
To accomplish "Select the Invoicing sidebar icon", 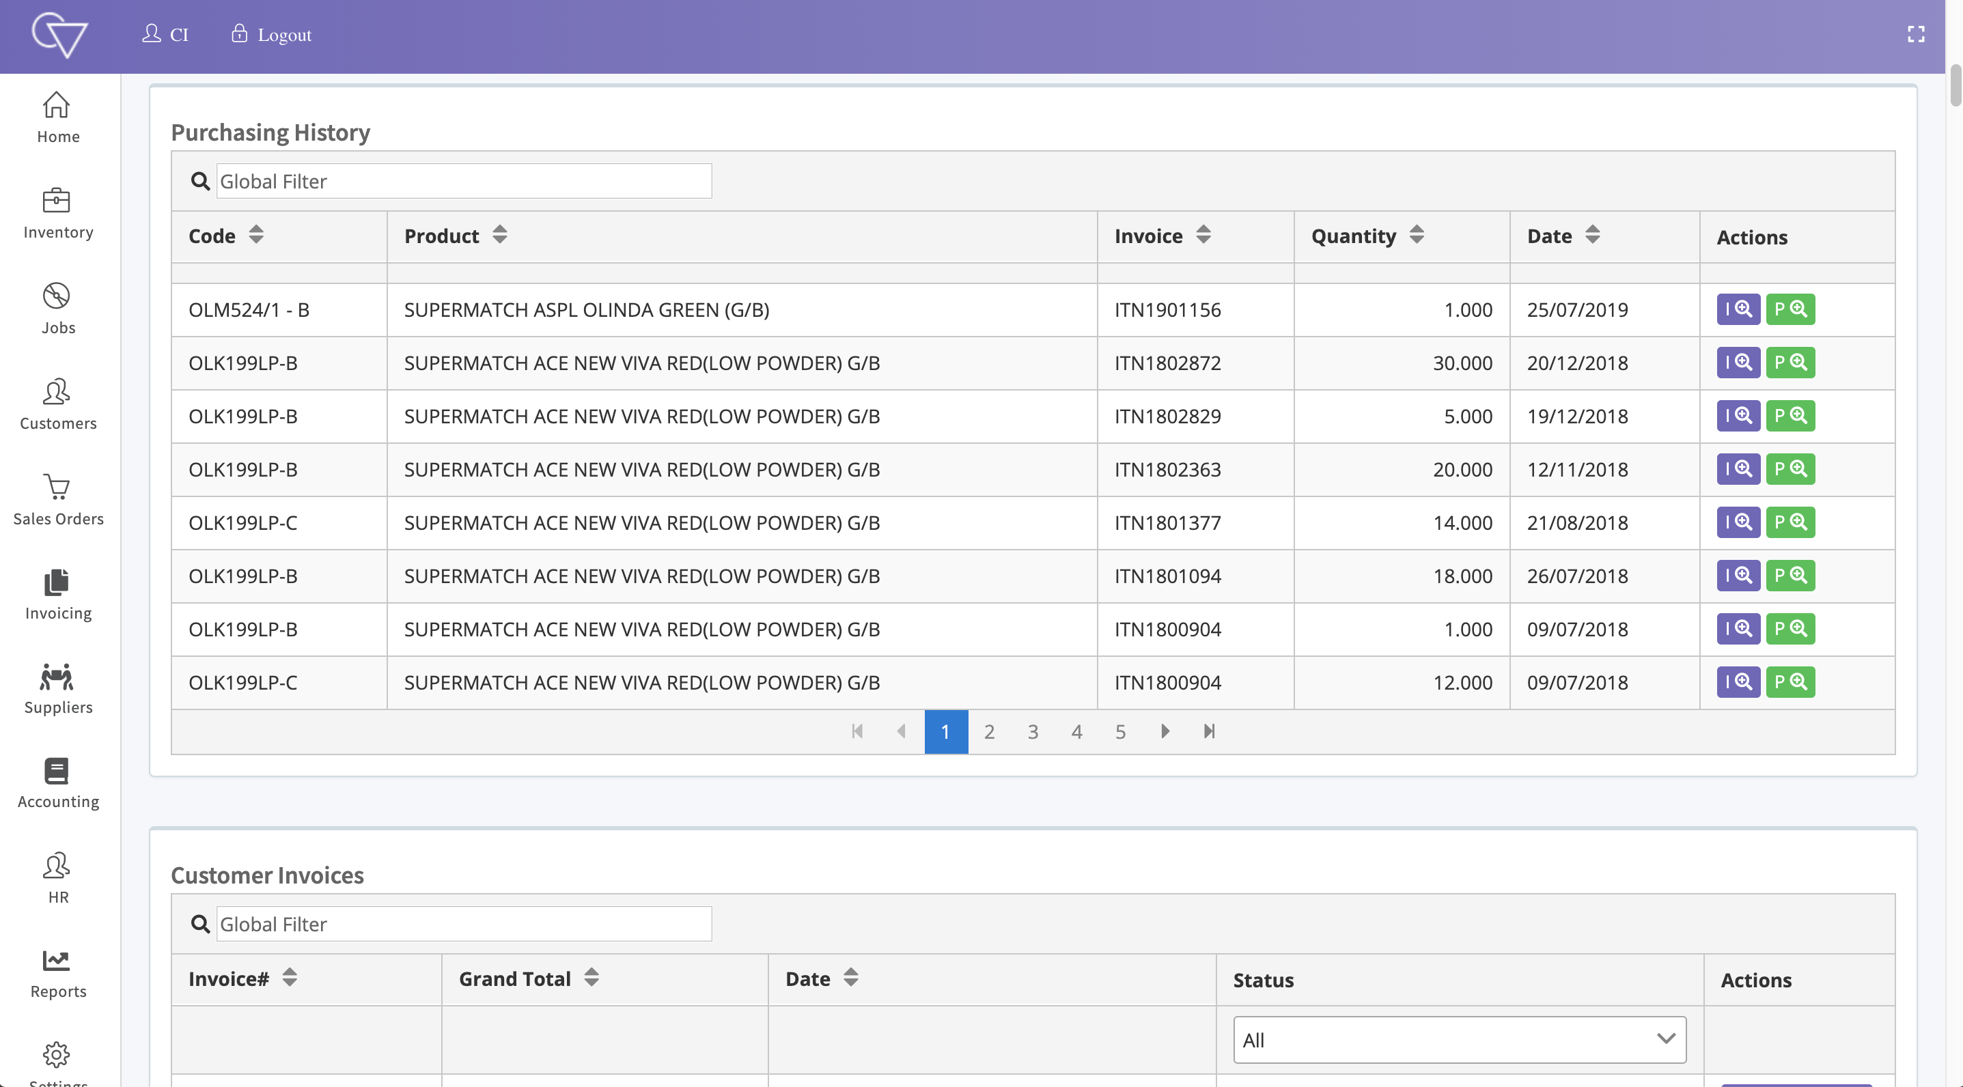I will point(58,593).
